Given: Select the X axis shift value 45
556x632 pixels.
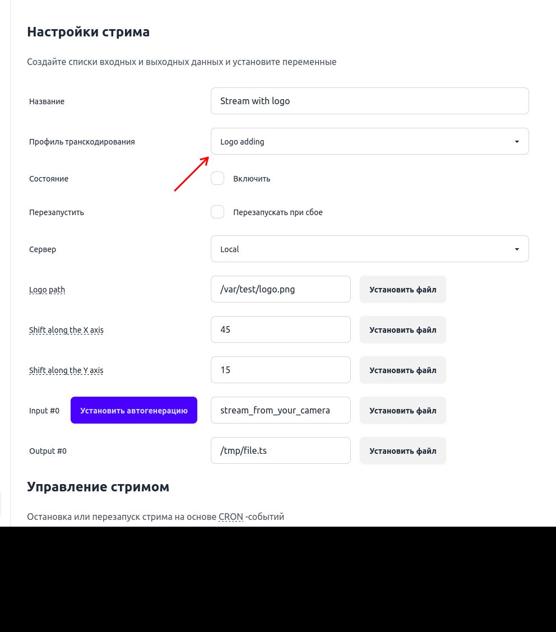Looking at the screenshot, I should point(280,329).
